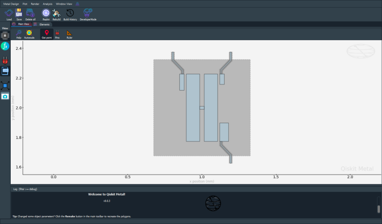The image size is (382, 224).
Task: Open the Render menu
Action: click(35, 4)
